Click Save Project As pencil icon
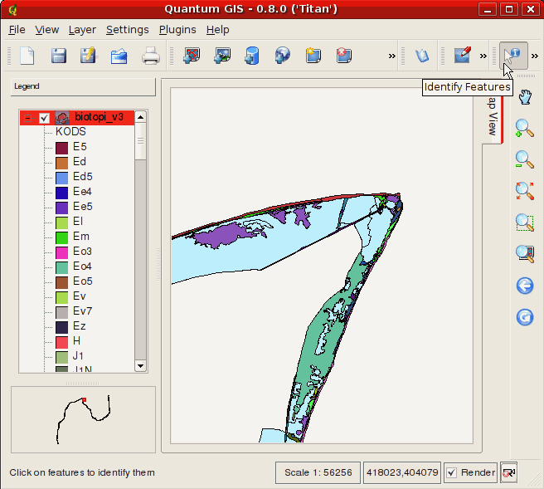 tap(89, 56)
